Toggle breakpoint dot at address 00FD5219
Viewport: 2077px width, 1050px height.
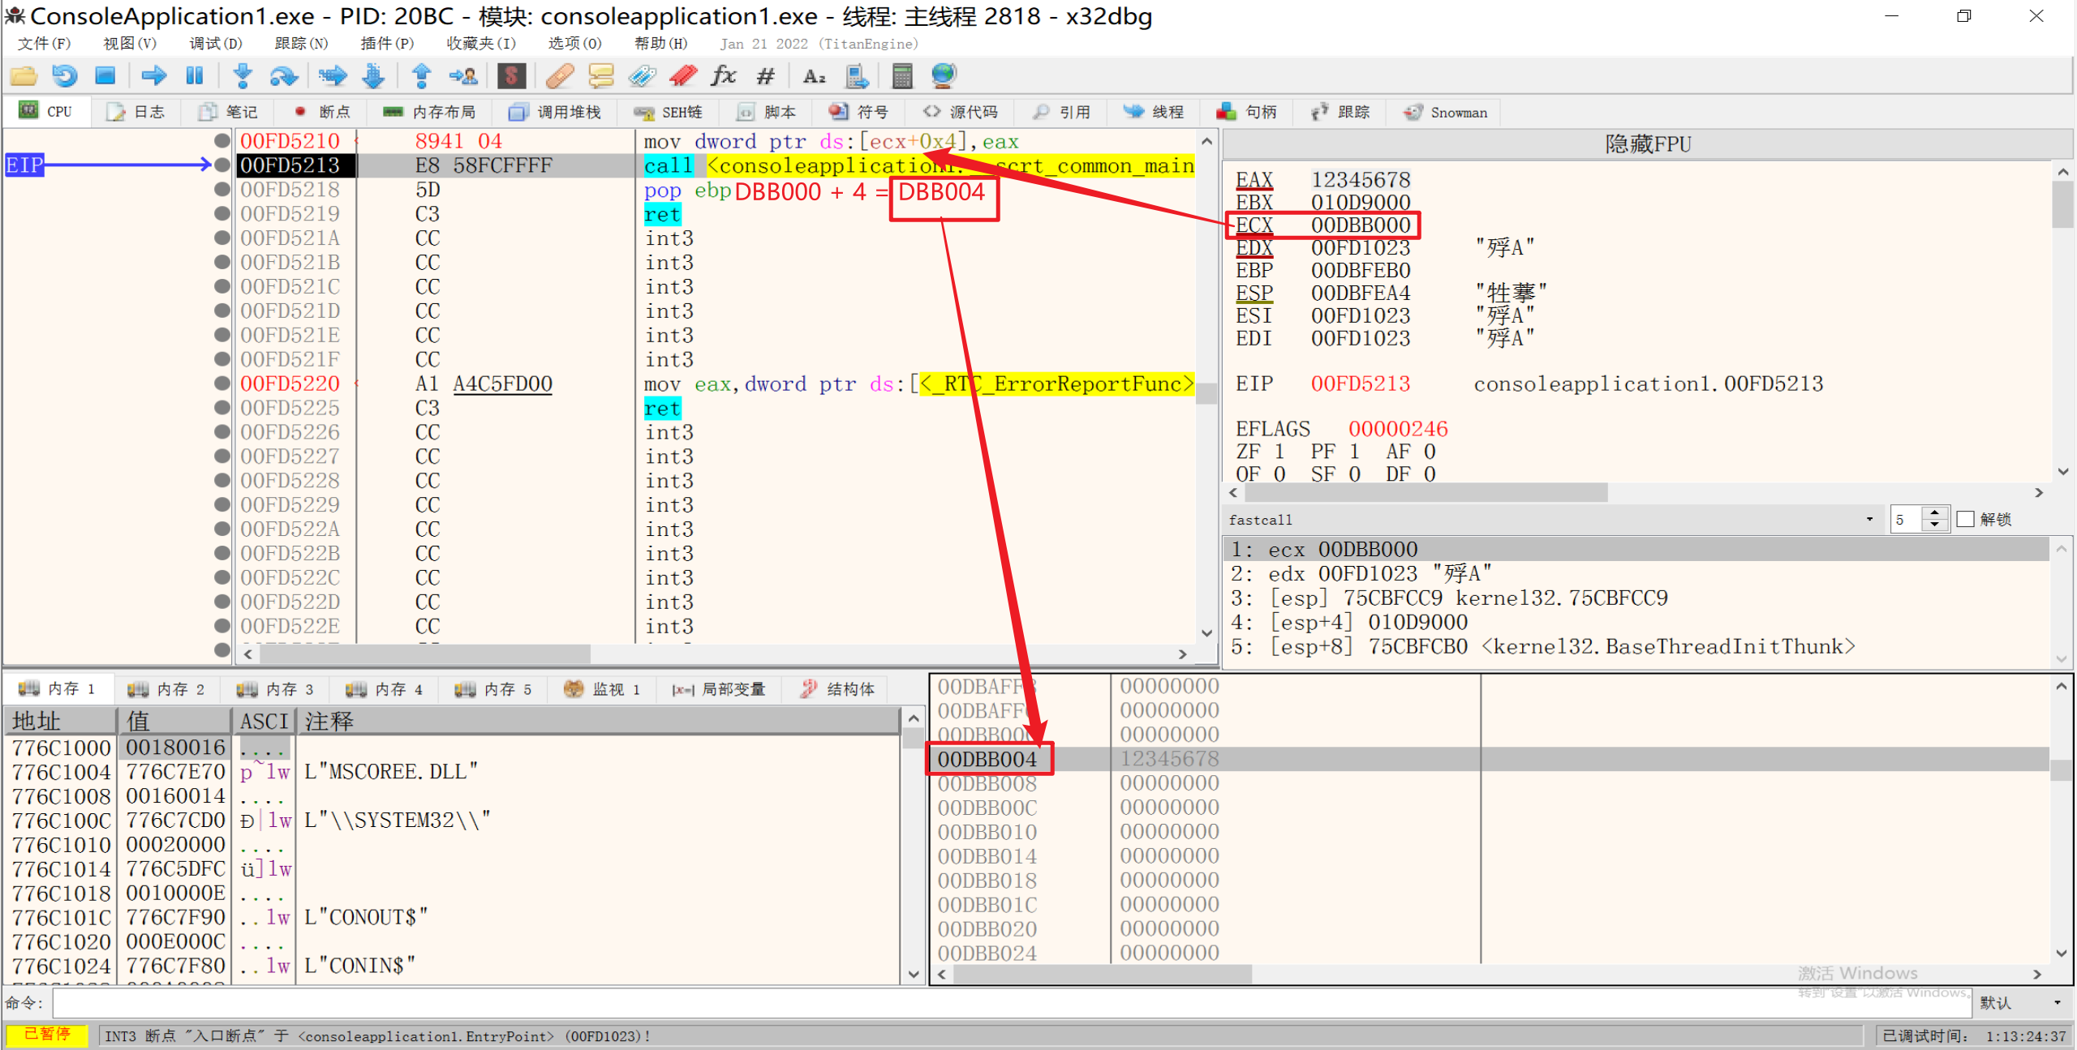(221, 213)
